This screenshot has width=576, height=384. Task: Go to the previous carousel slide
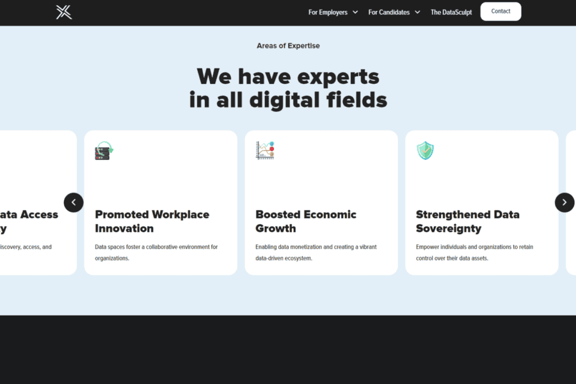tap(74, 202)
